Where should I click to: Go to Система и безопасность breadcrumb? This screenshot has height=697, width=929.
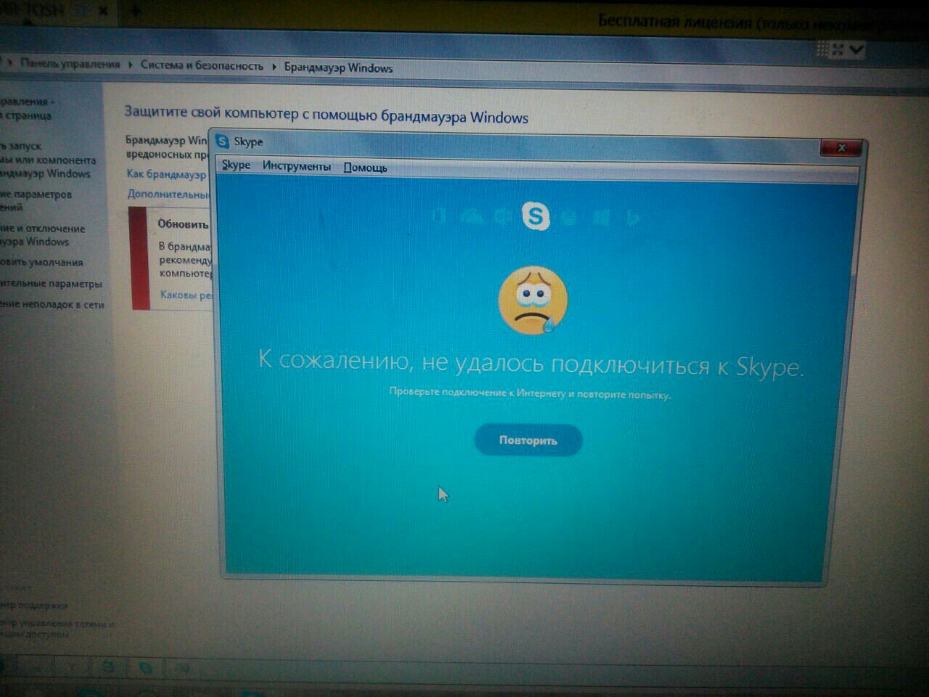pos(202,65)
